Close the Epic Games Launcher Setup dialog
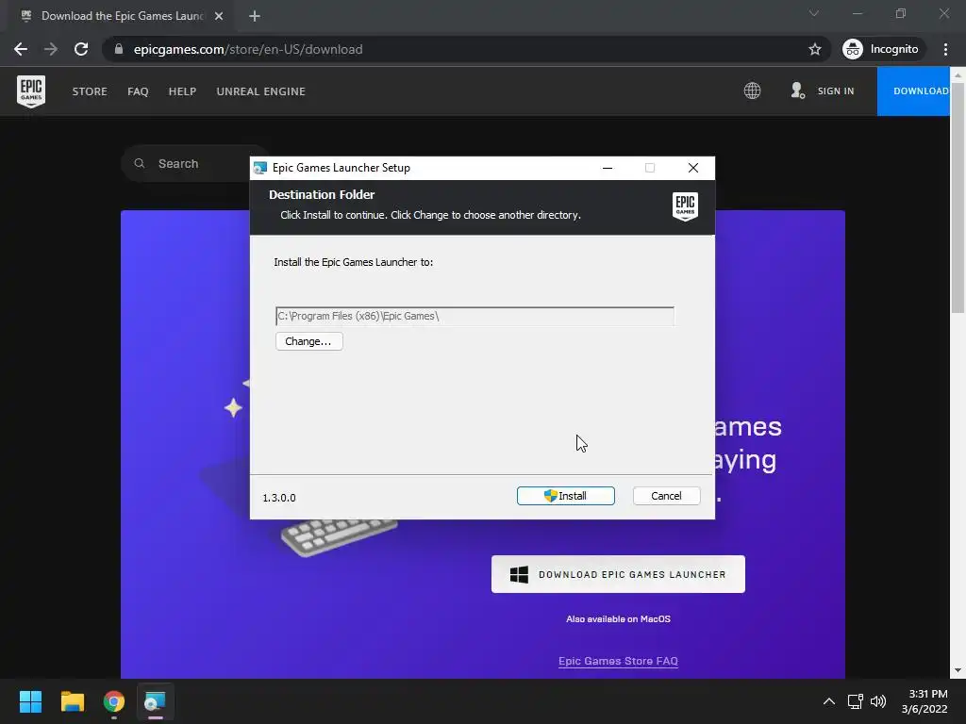Image resolution: width=966 pixels, height=724 pixels. tap(693, 168)
